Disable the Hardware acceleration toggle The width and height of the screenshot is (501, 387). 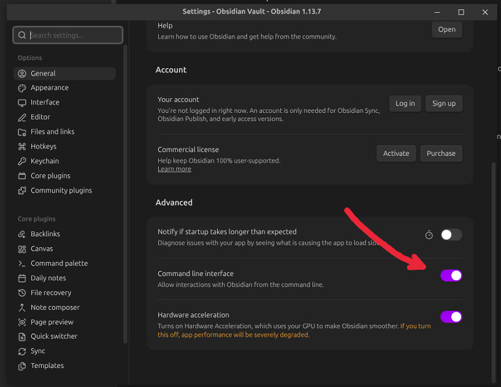click(x=451, y=317)
